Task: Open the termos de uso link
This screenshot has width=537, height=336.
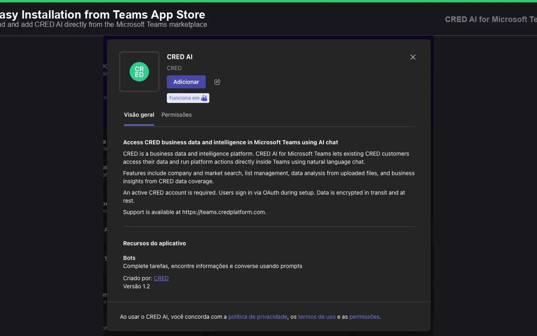Action: [x=317, y=317]
